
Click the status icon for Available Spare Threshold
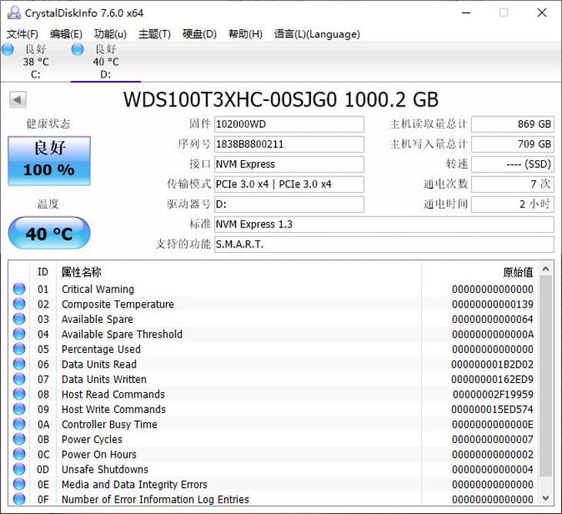pos(19,334)
